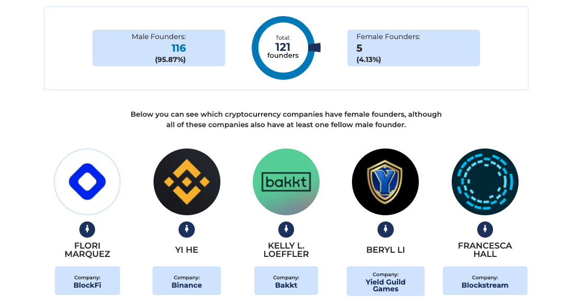This screenshot has height=308, width=576.
Task: Click female icon above Kelly L. Loeffler
Action: pyautogui.click(x=286, y=229)
